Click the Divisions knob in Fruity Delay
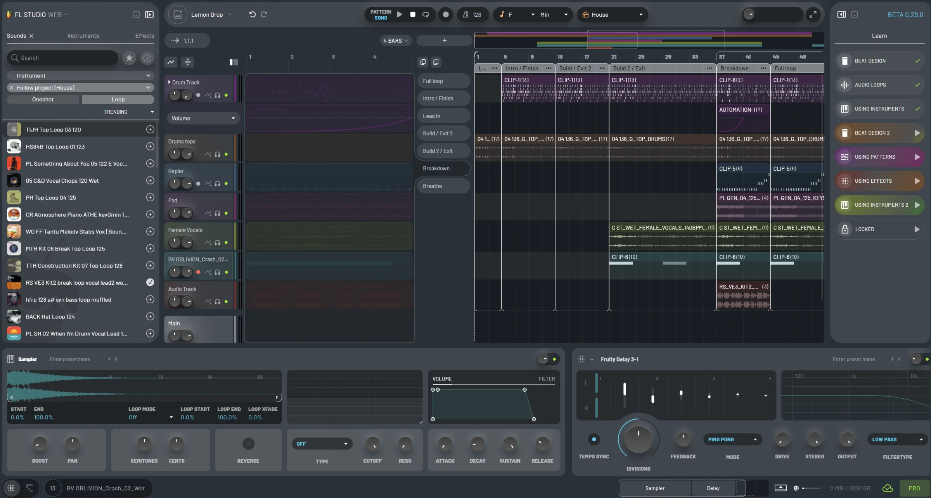This screenshot has width=931, height=498. click(638, 438)
